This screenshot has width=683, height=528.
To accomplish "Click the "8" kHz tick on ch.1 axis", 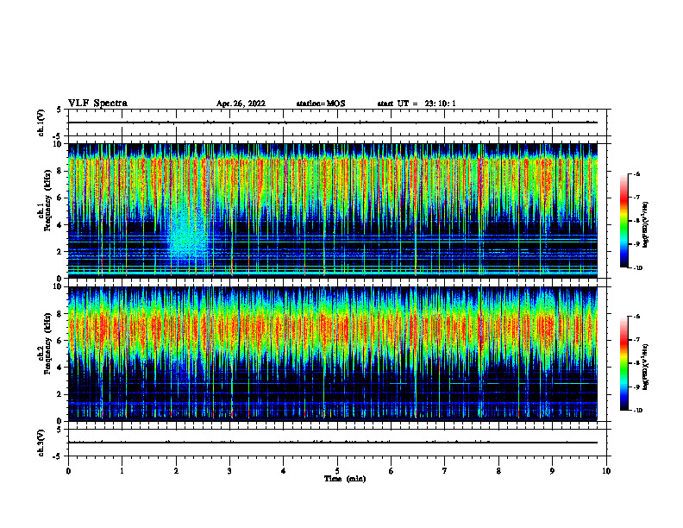I will (60, 171).
